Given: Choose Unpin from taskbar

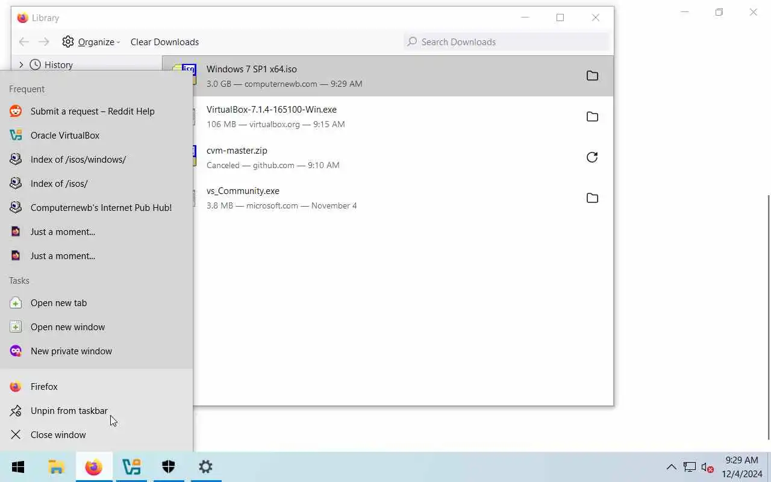Looking at the screenshot, I should click(96, 410).
